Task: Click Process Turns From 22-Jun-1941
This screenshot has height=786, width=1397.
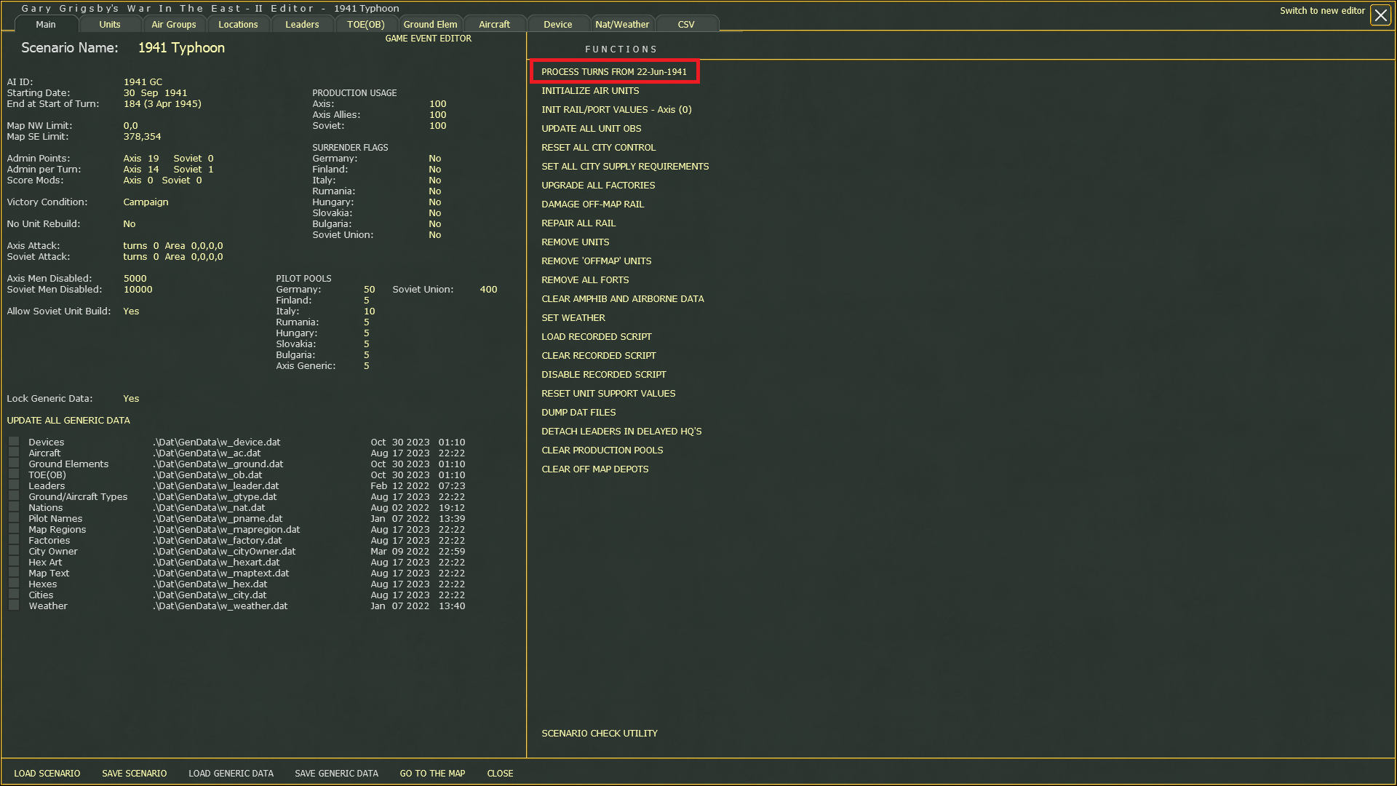Action: [614, 71]
